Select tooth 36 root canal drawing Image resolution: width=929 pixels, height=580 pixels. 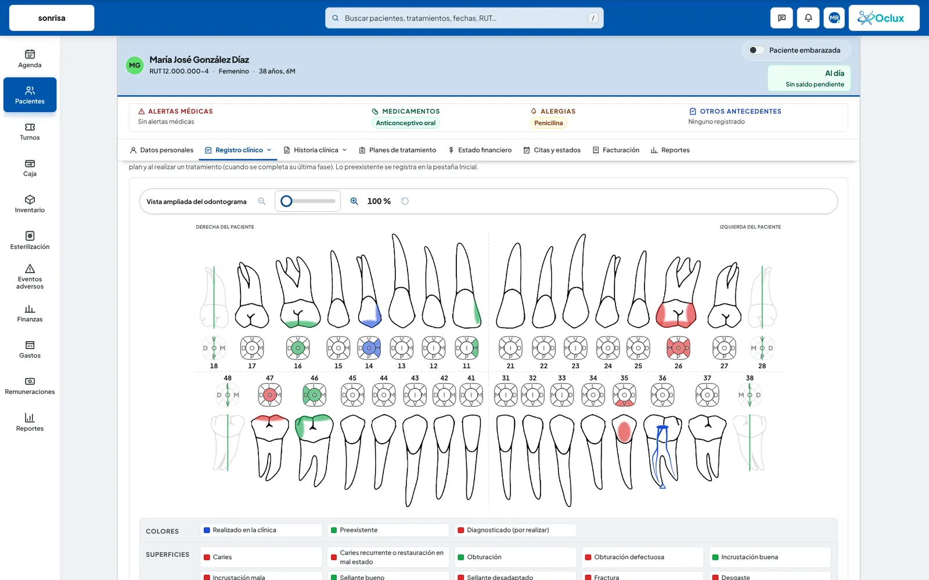pos(662,452)
